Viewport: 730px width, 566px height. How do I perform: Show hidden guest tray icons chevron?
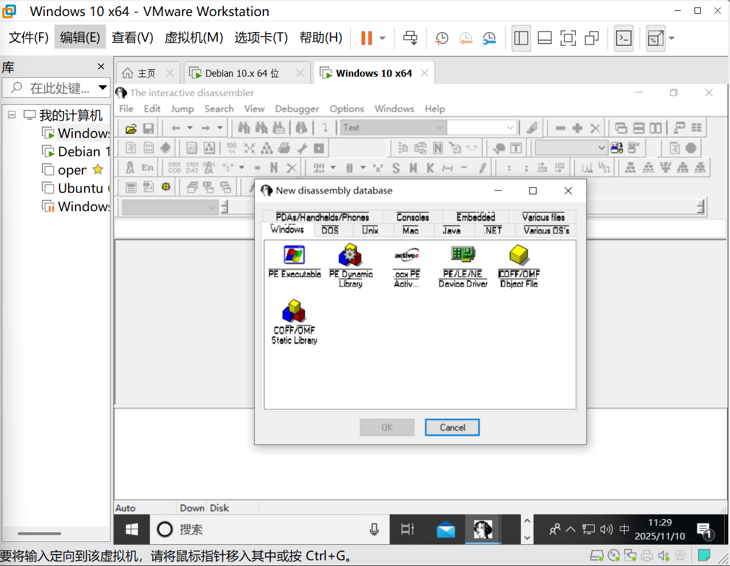(x=571, y=529)
